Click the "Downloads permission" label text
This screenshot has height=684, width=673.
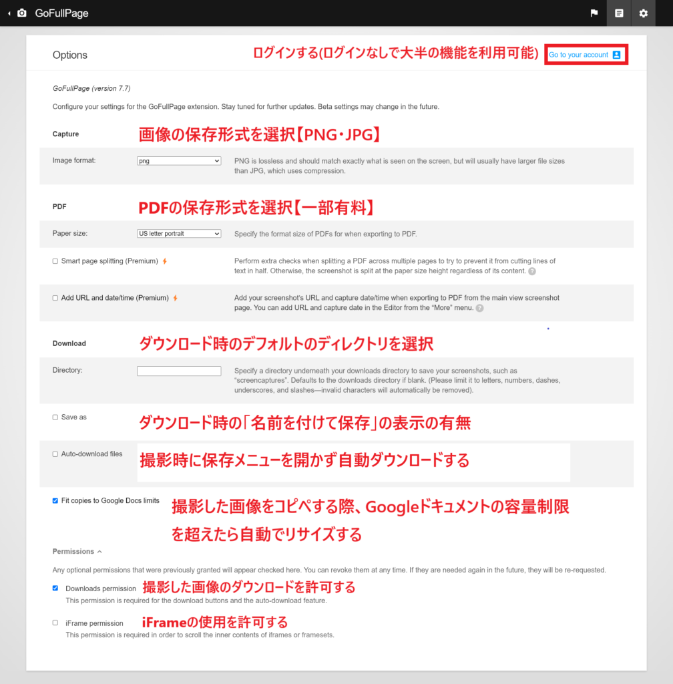(101, 588)
